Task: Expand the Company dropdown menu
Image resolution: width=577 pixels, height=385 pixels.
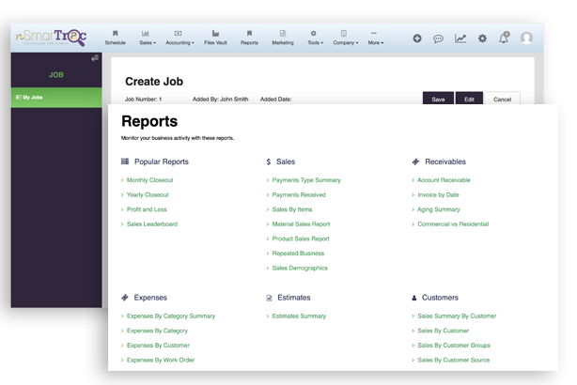Action: (x=344, y=38)
